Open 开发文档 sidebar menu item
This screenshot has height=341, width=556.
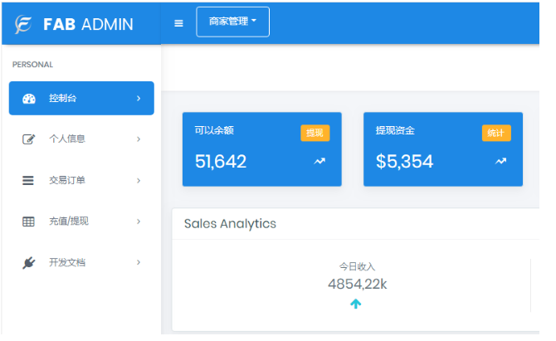(x=66, y=262)
